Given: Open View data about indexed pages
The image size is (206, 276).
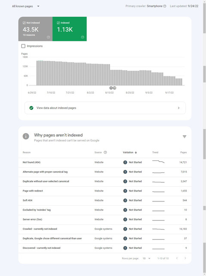Looking at the screenshot, I should pyautogui.click(x=105, y=108).
